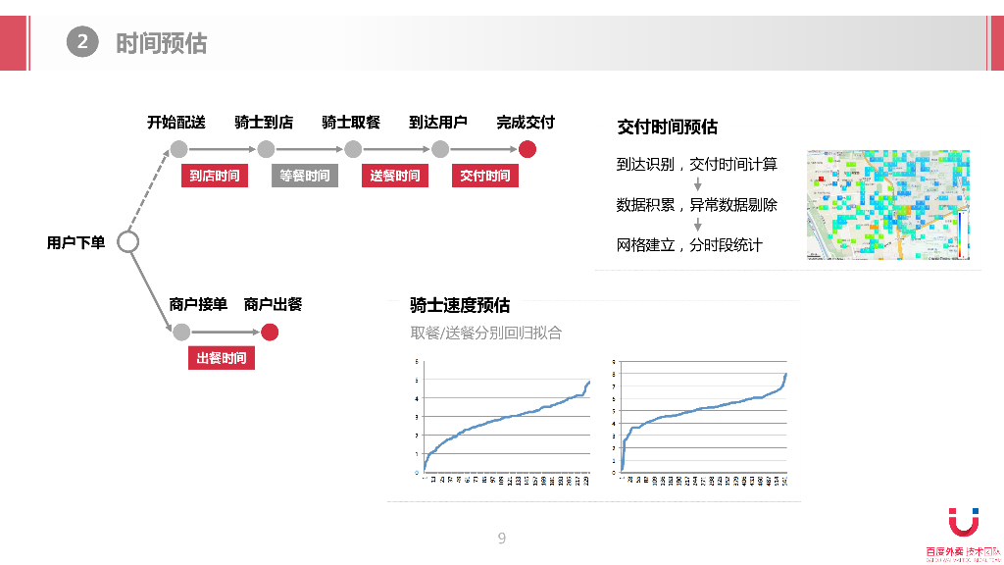Click the 出餐时间 red label
Viewport: 1004px width, 565px height.
click(x=222, y=358)
